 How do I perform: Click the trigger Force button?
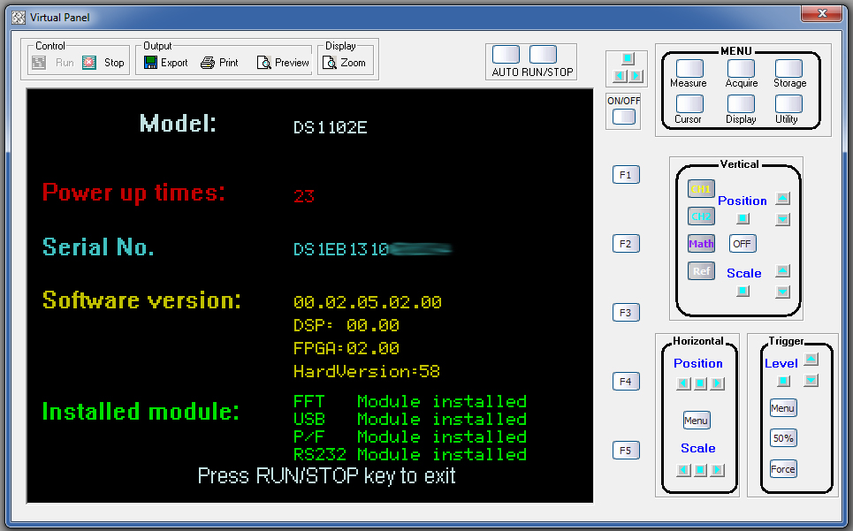(783, 469)
